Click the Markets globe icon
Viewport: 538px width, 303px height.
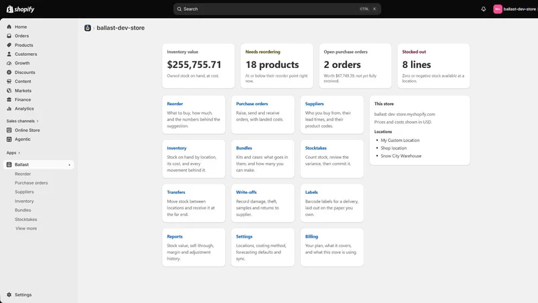[x=9, y=90]
